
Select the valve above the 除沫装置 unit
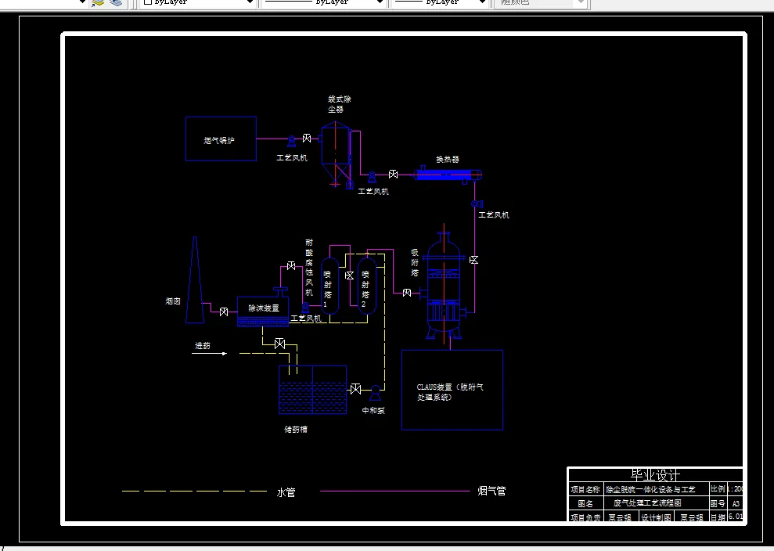[x=291, y=266]
